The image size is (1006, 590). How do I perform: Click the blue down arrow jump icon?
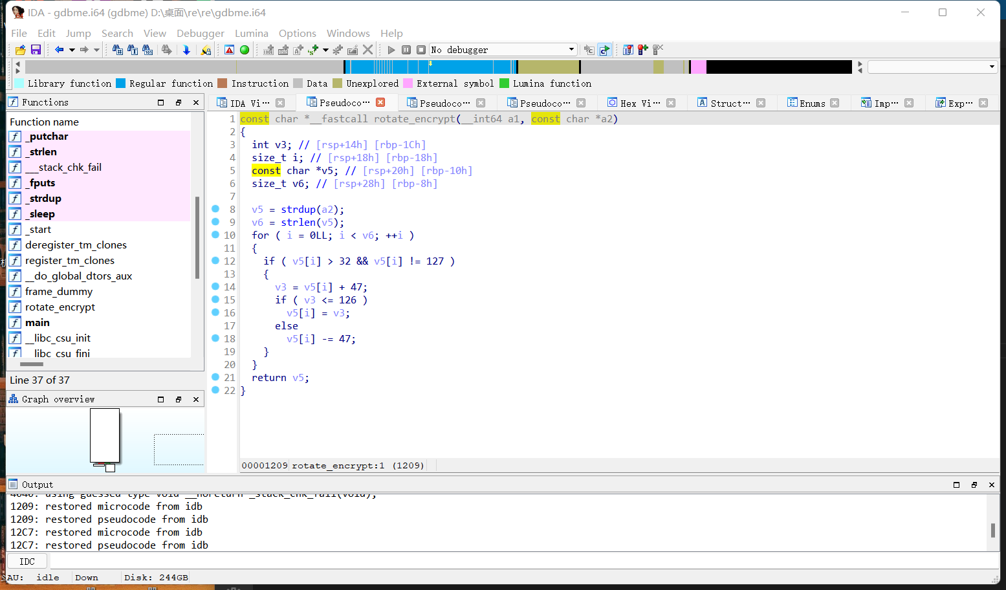pos(186,50)
